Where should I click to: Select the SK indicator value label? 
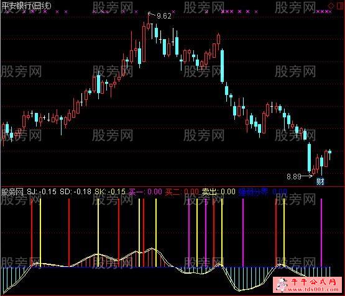point(110,192)
